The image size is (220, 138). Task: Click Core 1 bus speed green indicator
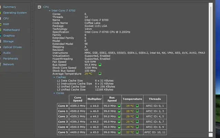(119, 111)
